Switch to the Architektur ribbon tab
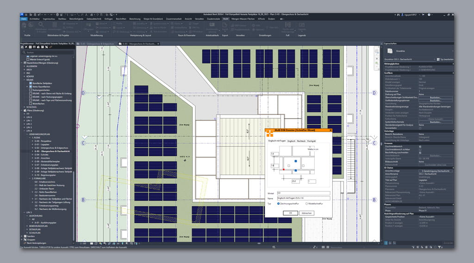 click(34, 19)
